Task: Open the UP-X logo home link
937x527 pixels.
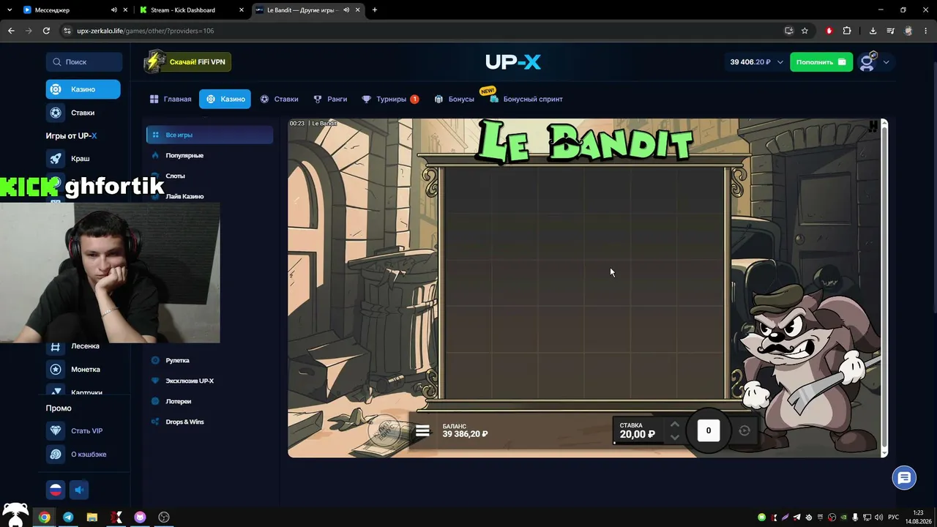Action: click(x=513, y=62)
